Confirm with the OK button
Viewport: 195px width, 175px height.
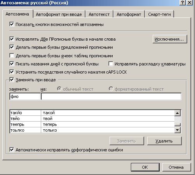[x=145, y=167]
